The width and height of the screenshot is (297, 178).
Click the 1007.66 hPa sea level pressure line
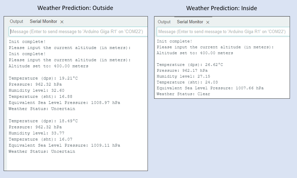(210, 88)
